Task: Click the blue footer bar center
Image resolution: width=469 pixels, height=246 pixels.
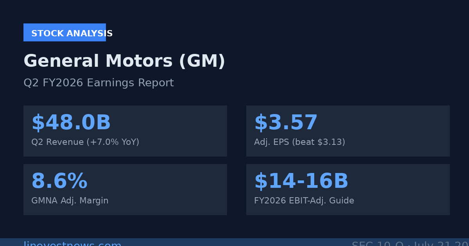Action: (x=234, y=242)
